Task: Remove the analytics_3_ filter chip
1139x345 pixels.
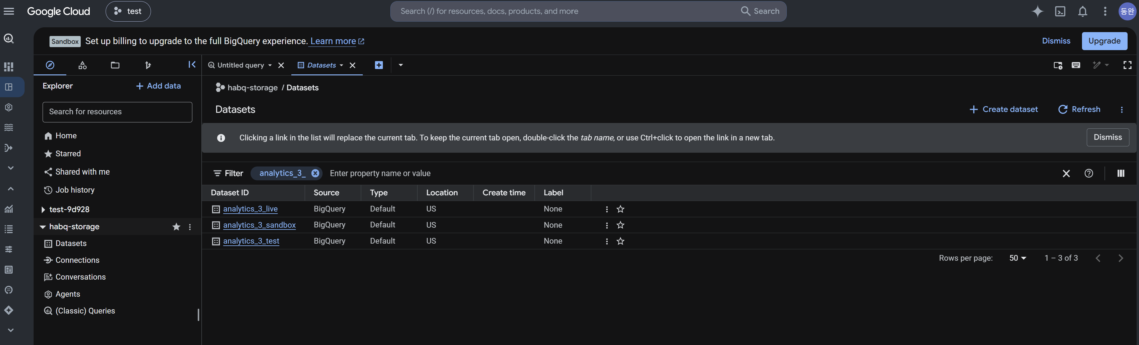Action: pos(315,173)
